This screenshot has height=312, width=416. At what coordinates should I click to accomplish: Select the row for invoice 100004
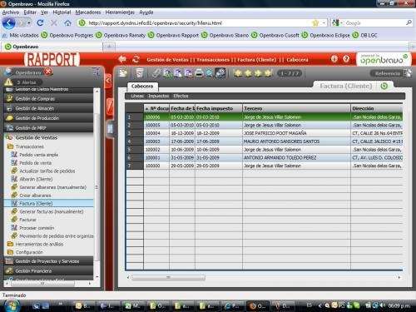(x=265, y=133)
